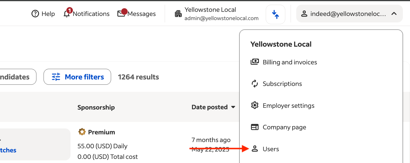Click the Premium sponsorship badge icon
This screenshot has width=410, height=163.
click(x=82, y=132)
